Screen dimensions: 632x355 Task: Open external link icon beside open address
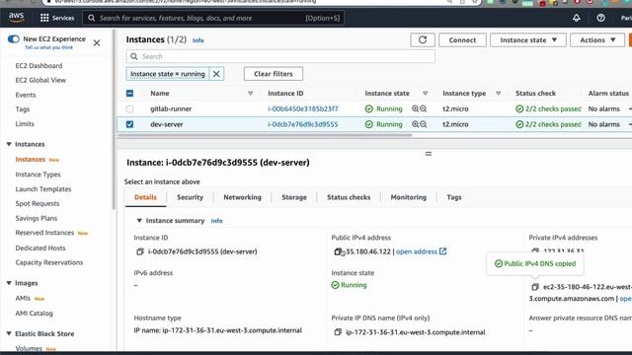coord(442,251)
